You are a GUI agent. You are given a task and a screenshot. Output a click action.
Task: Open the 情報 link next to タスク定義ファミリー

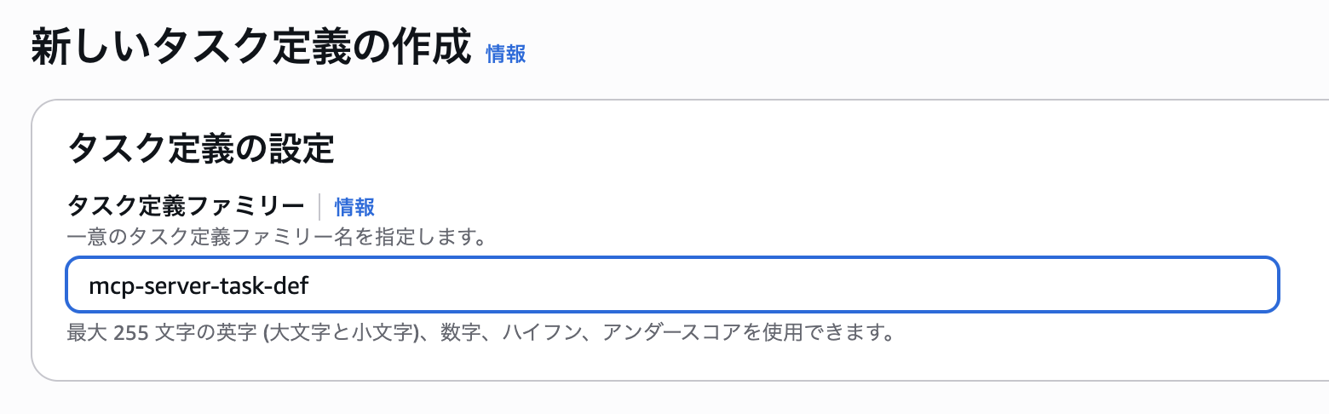coord(354,206)
